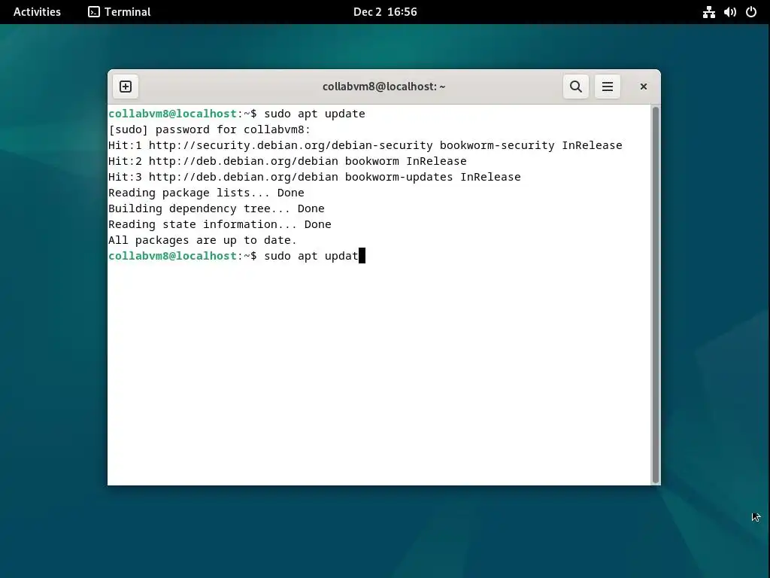Click the first 'sudo apt update' command line
Screen dimensions: 770x578
(x=237, y=114)
